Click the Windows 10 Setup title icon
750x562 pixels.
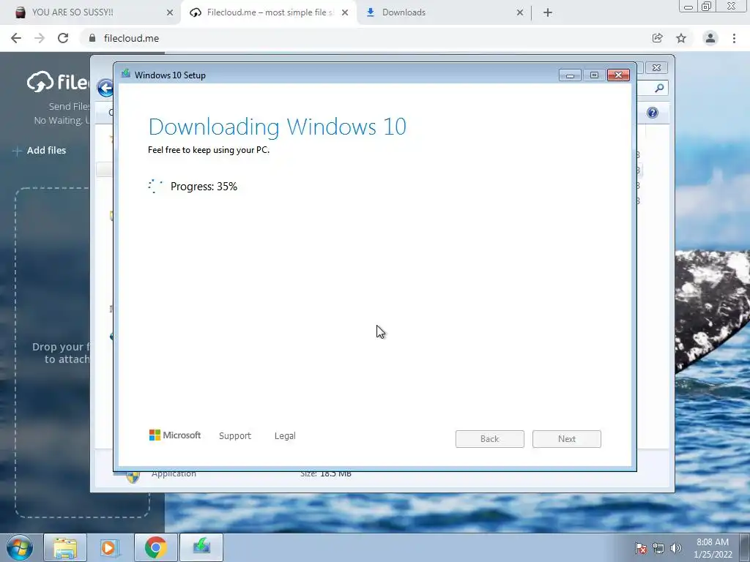(126, 74)
